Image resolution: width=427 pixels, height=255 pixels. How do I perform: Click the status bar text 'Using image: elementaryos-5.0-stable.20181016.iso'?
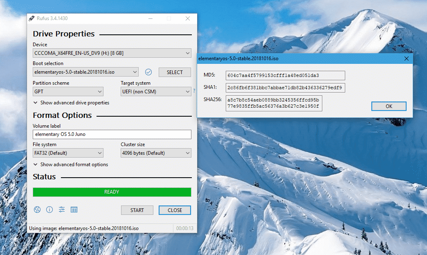(84, 228)
